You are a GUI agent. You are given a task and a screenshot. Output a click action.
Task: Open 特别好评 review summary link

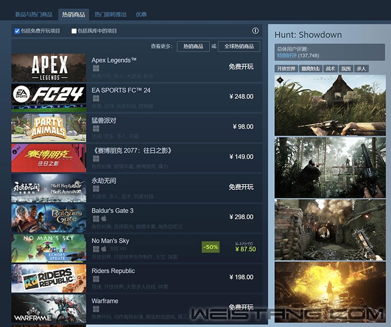(287, 55)
